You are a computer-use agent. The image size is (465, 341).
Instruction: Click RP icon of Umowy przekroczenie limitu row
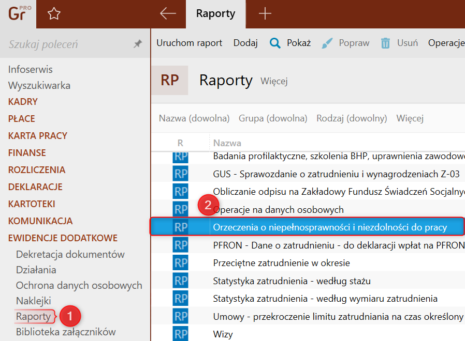coord(180,316)
